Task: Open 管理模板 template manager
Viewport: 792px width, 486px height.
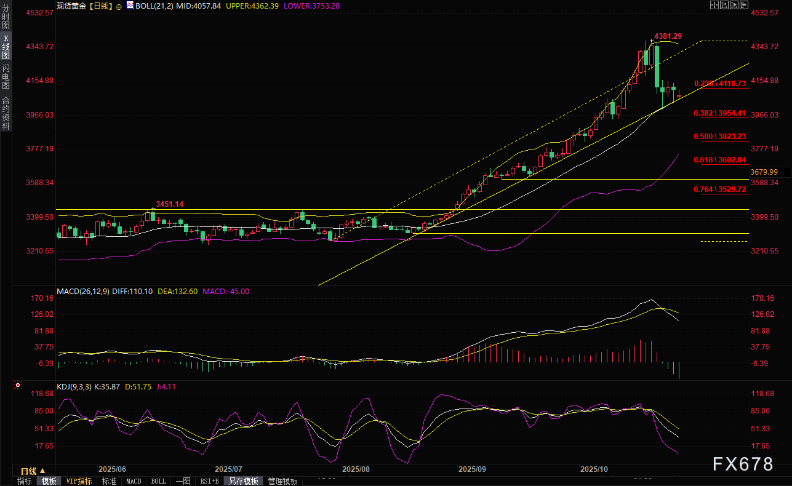Action: point(282,481)
